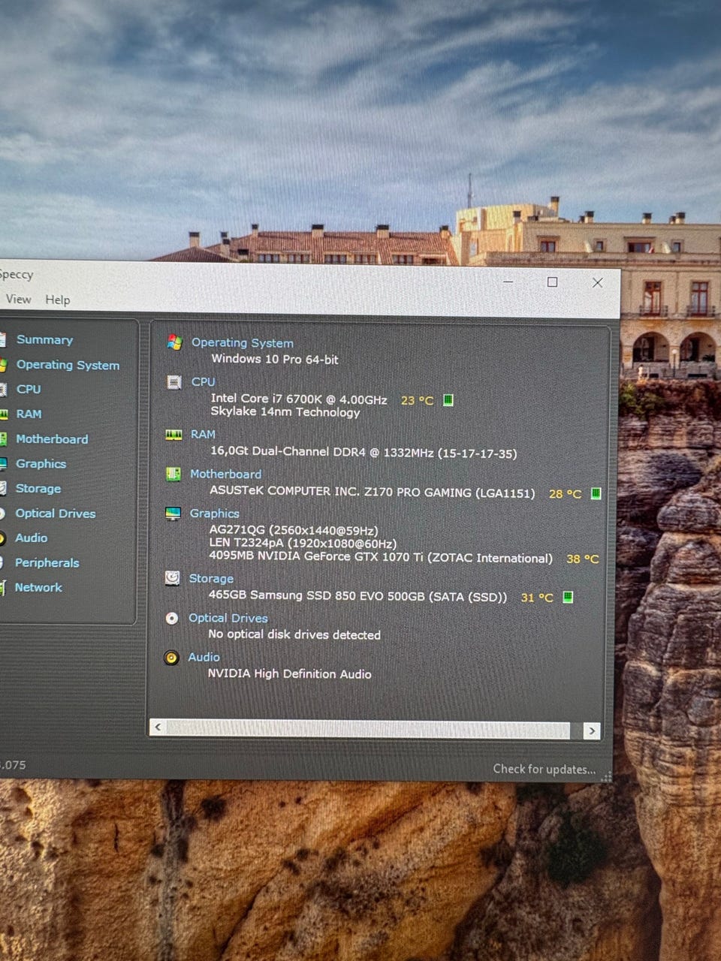Click green status icon beside motherboard temperature

pos(596,493)
